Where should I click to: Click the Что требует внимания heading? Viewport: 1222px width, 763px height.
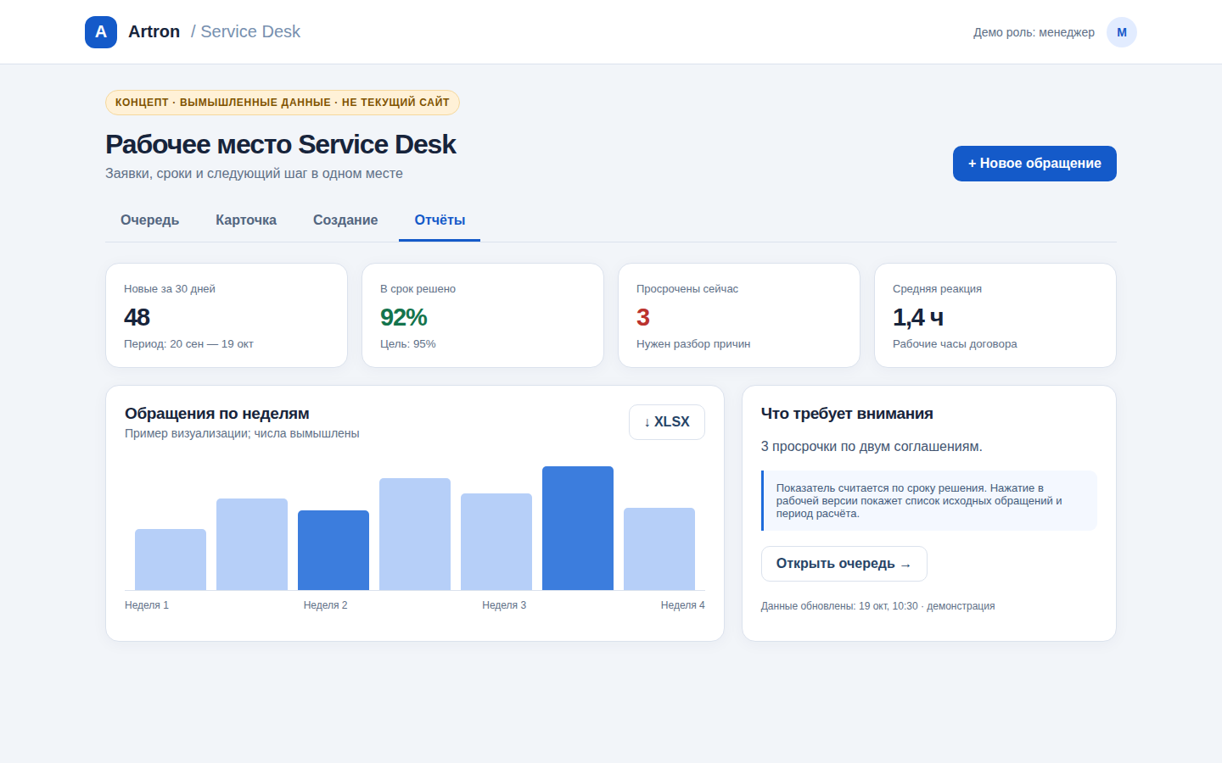[x=847, y=414]
